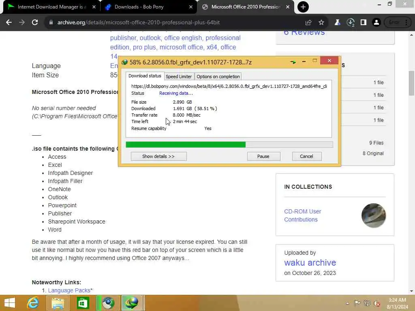The image size is (415, 311).
Task: Click the Receiving data status text
Action: pyautogui.click(x=176, y=93)
